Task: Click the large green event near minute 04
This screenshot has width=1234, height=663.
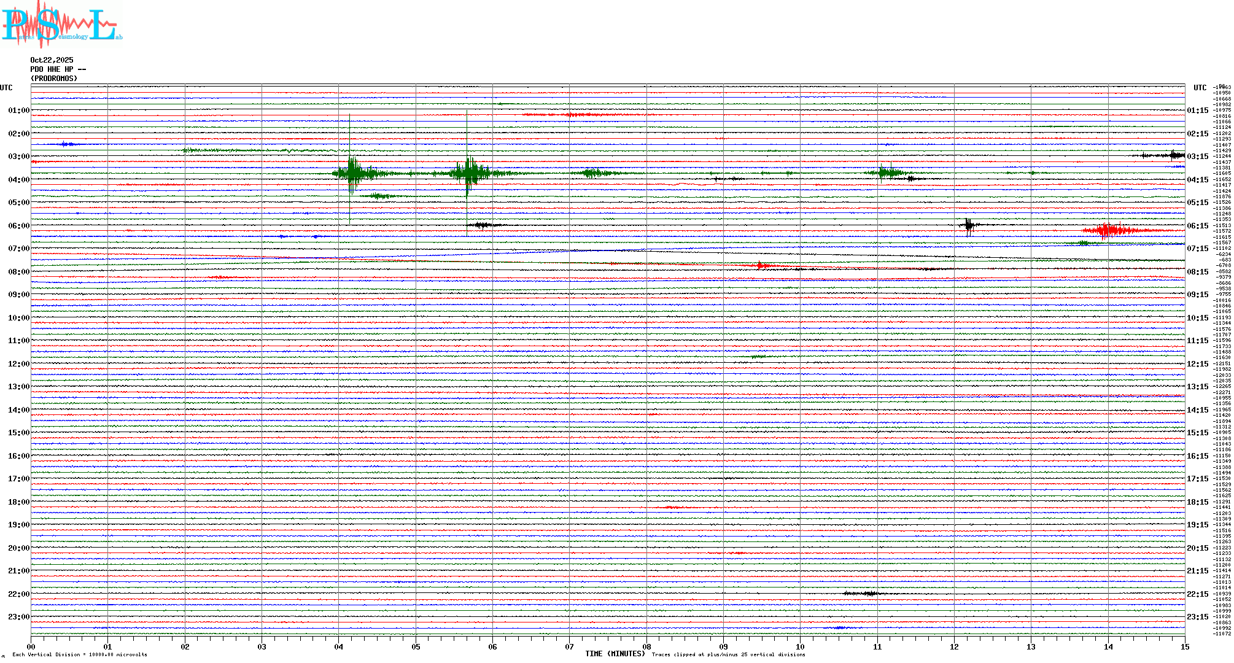Action: click(x=354, y=173)
